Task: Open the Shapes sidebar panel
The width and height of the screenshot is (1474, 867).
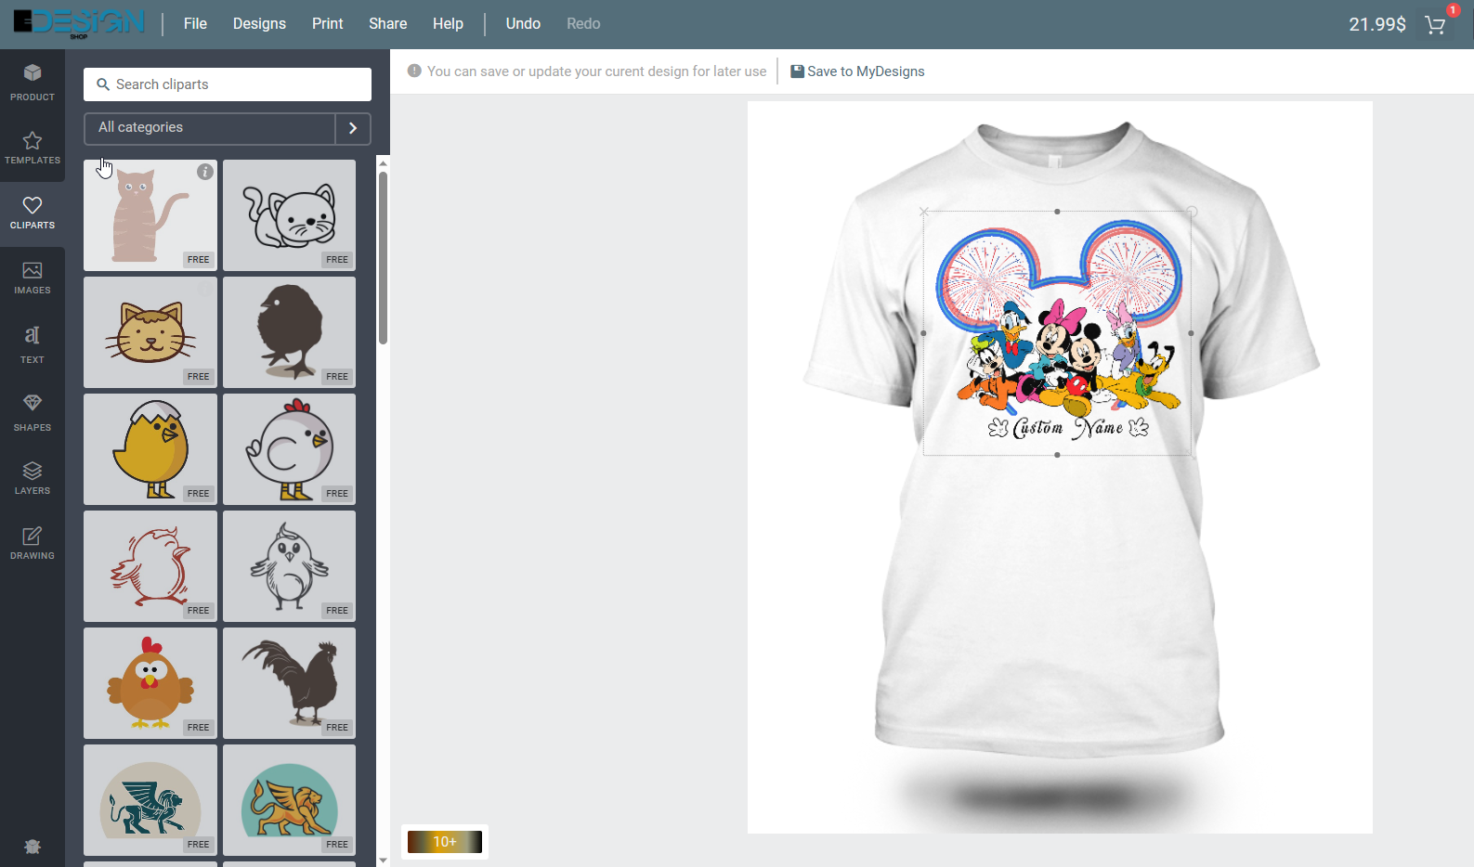Action: click(33, 412)
